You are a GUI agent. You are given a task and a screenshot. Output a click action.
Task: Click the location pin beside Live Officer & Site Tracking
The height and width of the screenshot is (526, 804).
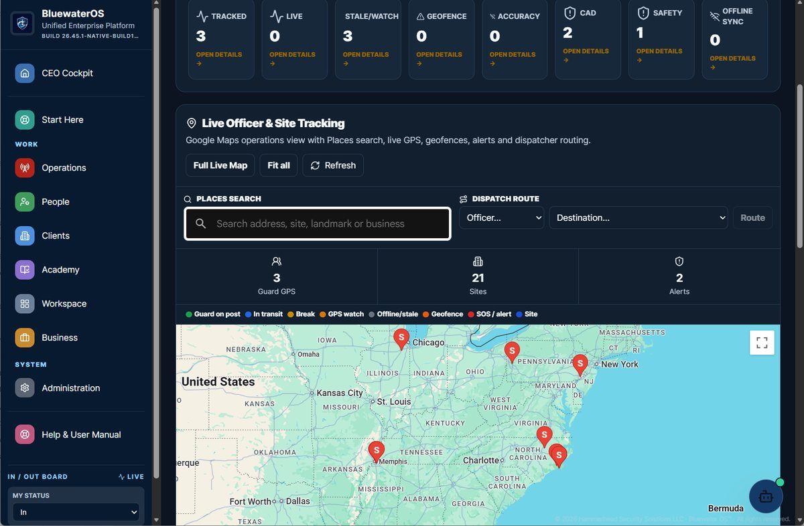click(191, 123)
